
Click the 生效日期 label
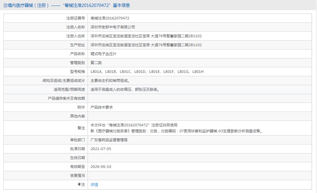[x=77, y=158]
